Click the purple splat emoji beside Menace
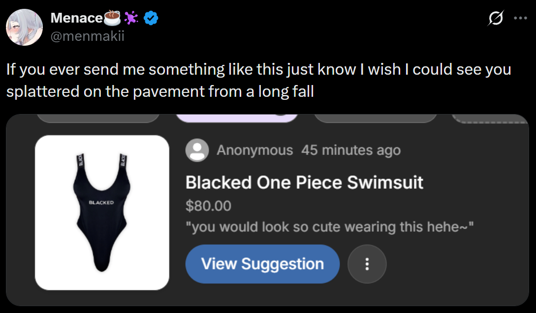The height and width of the screenshot is (313, 536). tap(131, 18)
